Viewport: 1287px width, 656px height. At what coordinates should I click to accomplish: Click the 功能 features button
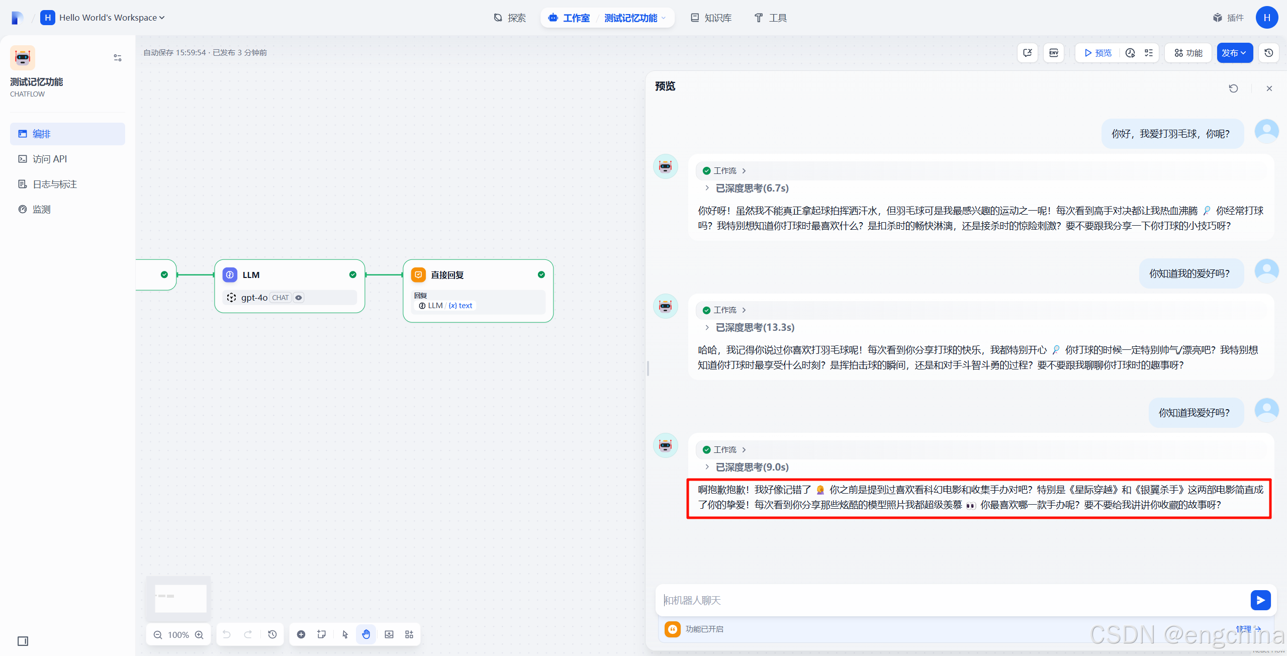(x=1188, y=53)
